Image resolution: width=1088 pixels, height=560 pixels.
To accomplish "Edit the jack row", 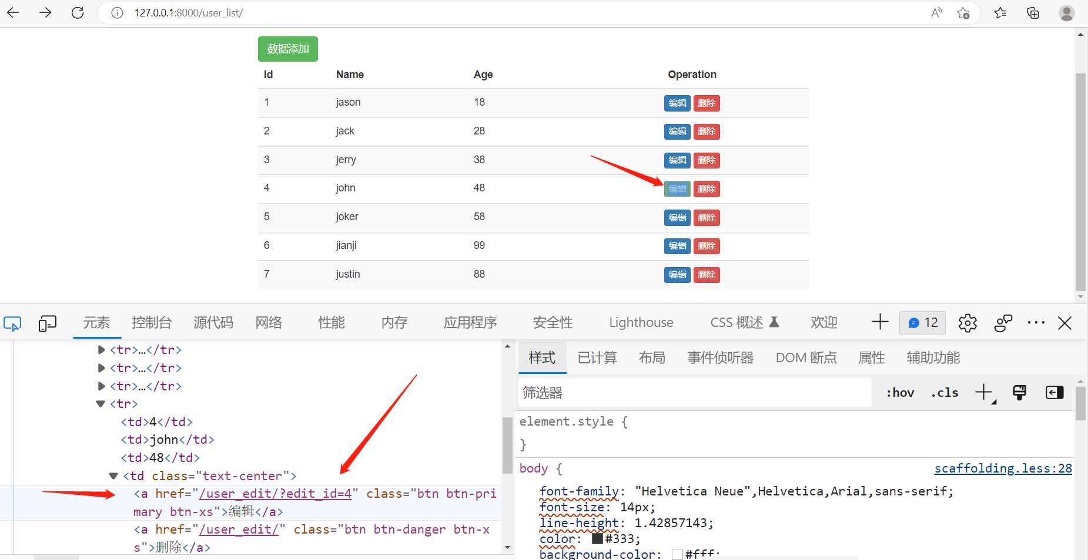I will click(x=677, y=131).
